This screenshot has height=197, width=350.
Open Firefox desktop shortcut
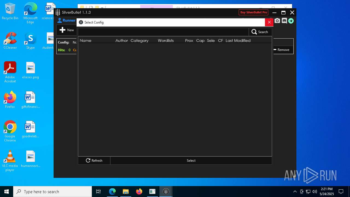click(x=10, y=100)
